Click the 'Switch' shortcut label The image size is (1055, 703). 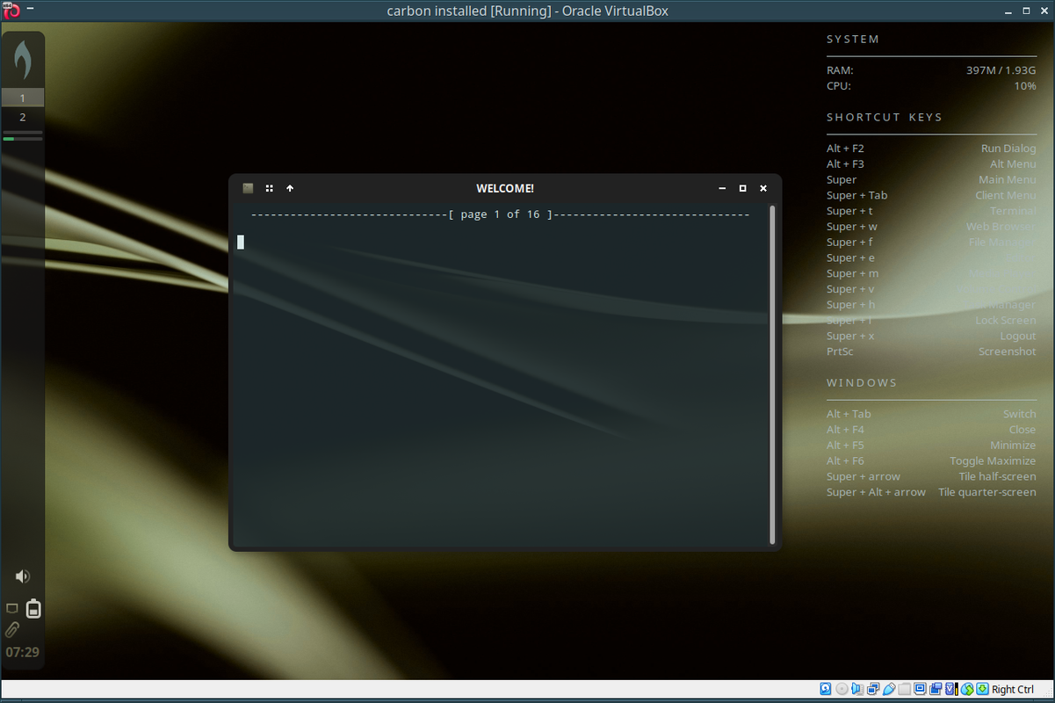(x=1020, y=414)
